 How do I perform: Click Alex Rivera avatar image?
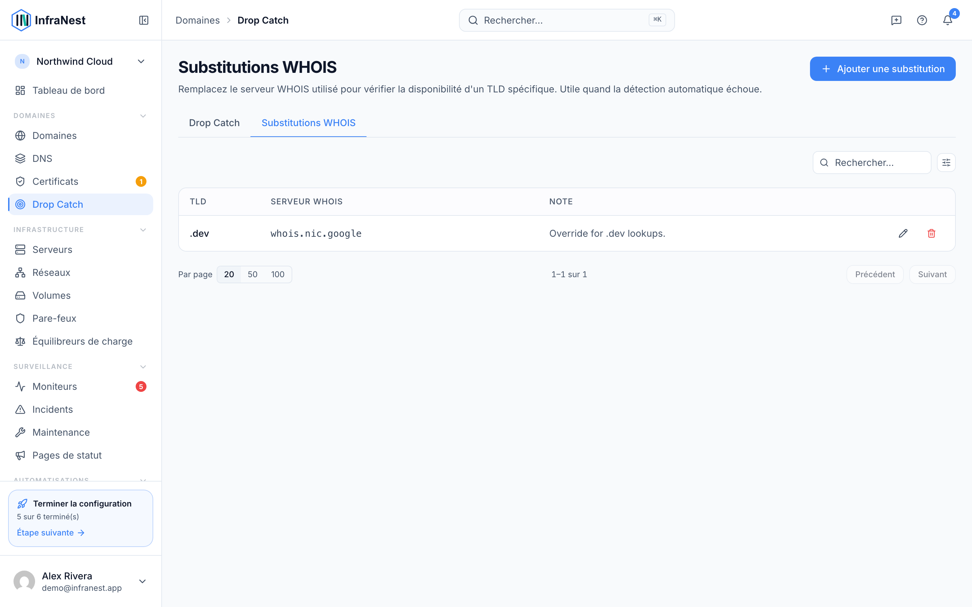(24, 581)
